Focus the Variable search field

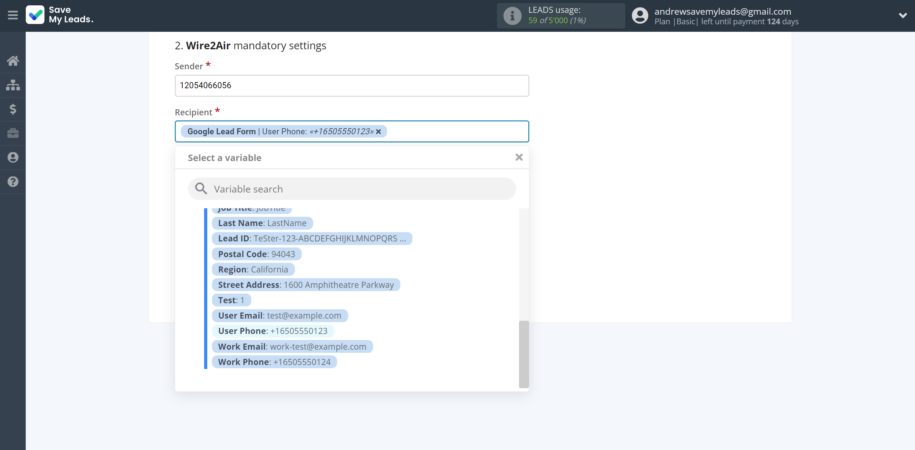[x=352, y=189]
